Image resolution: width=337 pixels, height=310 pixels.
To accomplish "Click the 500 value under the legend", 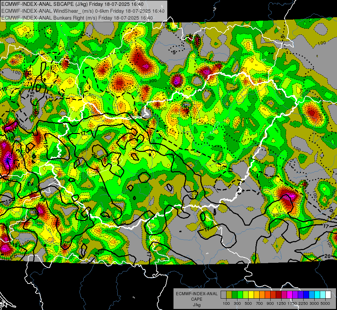I will tap(249, 303).
